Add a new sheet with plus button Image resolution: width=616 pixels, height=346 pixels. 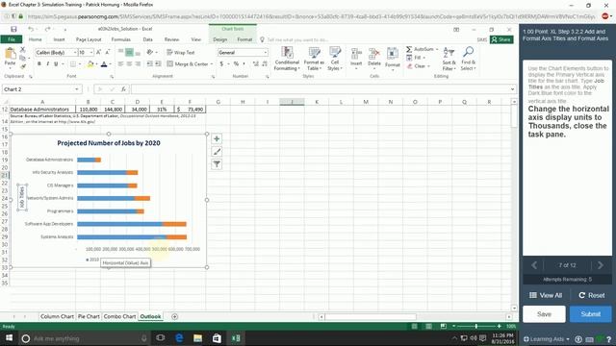pyautogui.click(x=175, y=316)
